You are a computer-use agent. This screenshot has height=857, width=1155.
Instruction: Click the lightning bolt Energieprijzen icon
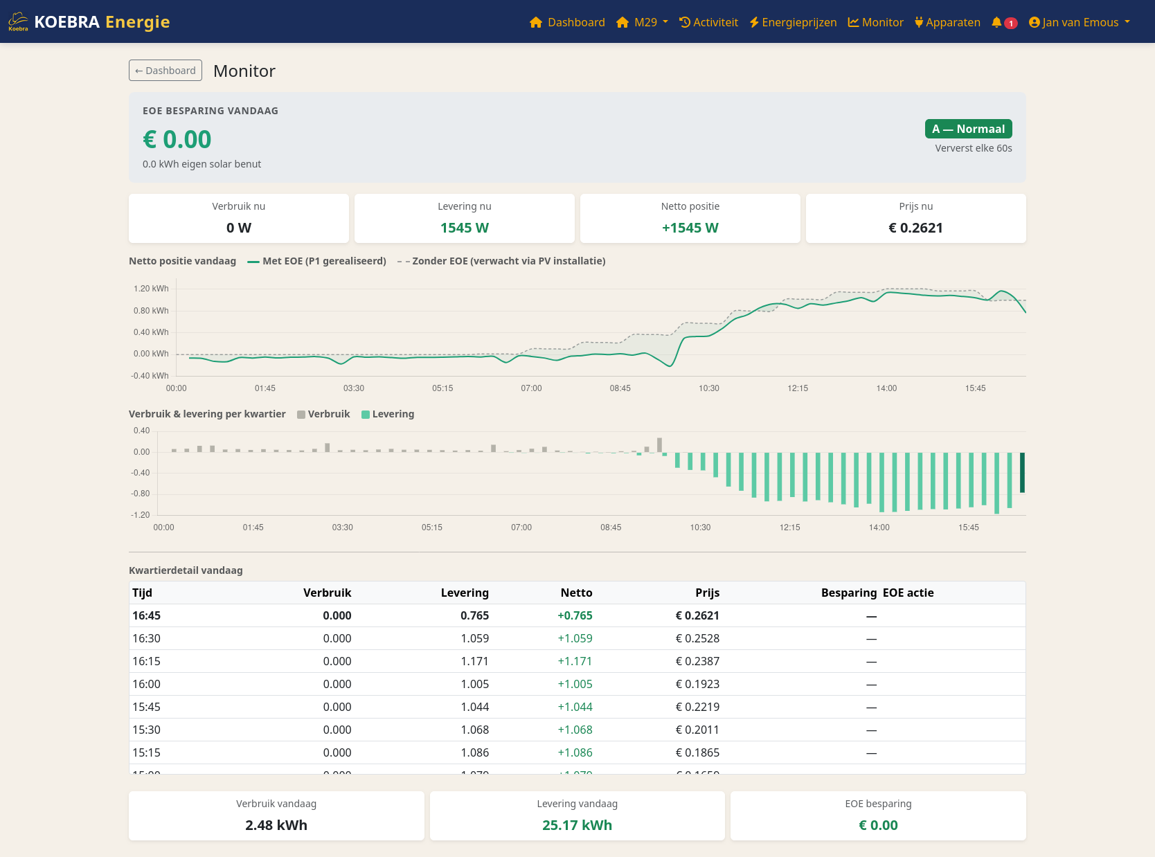pyautogui.click(x=754, y=22)
